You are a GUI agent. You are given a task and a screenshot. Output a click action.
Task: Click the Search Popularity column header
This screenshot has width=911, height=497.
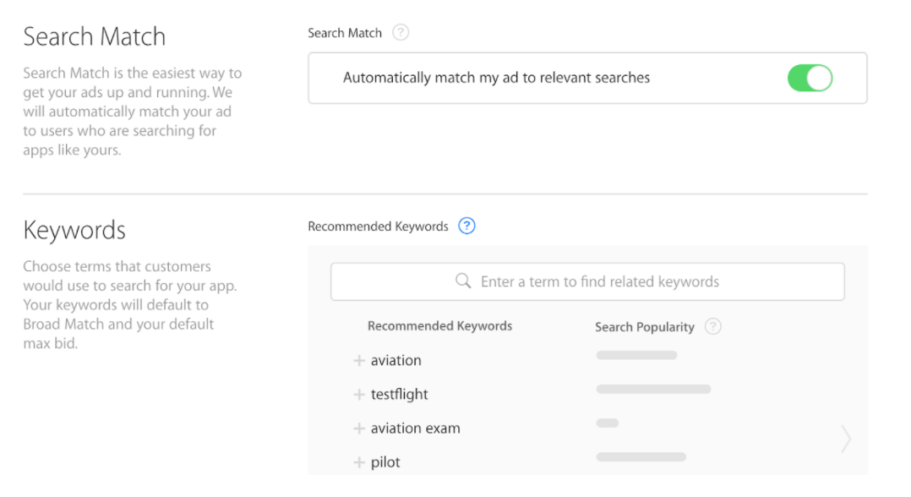pos(644,326)
